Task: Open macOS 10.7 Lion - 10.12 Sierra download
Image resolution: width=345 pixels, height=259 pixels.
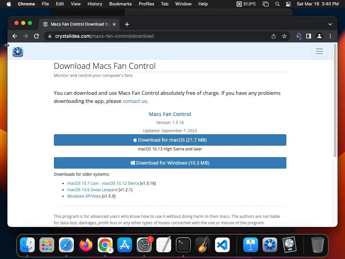Action: 103,183
